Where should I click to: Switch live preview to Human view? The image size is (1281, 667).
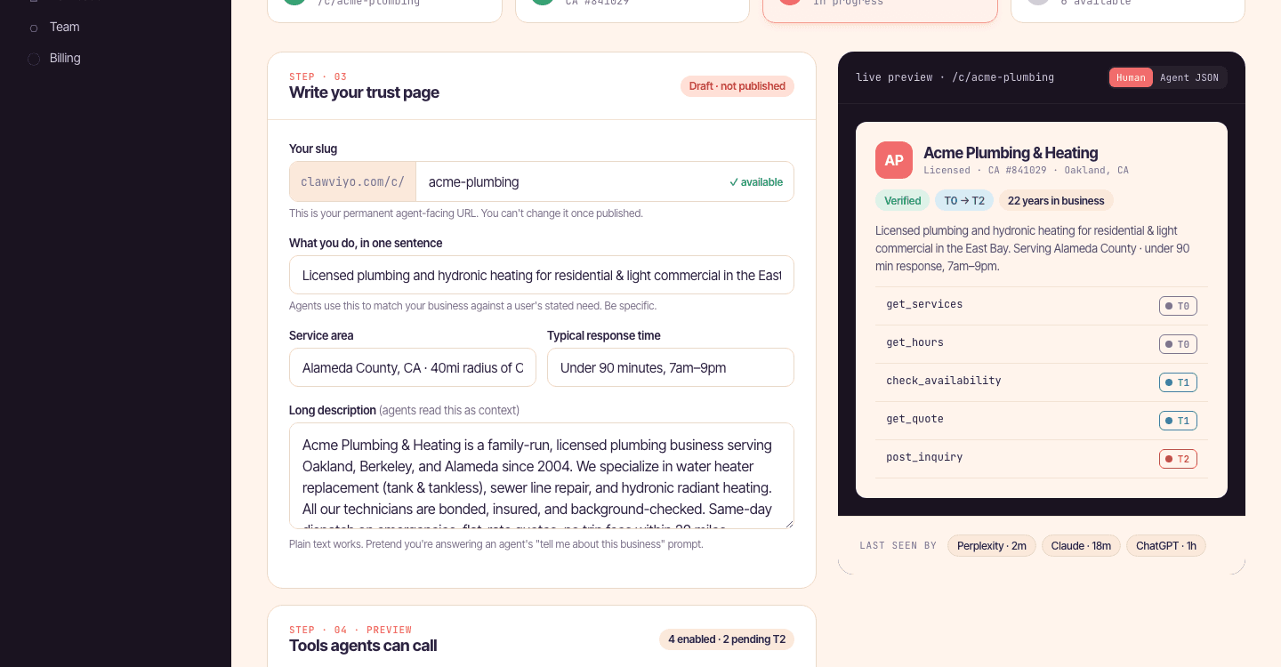pos(1131,77)
